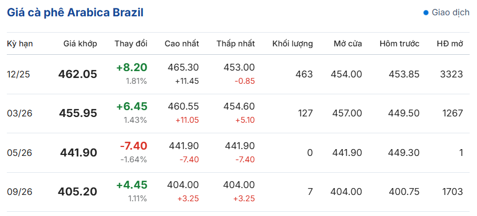Screen dimensions: 477x216
Task: Click the 09/26 contract term
Action: [18, 192]
